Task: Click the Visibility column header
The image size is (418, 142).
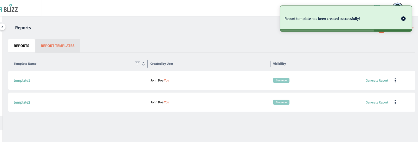Action: (x=279, y=64)
